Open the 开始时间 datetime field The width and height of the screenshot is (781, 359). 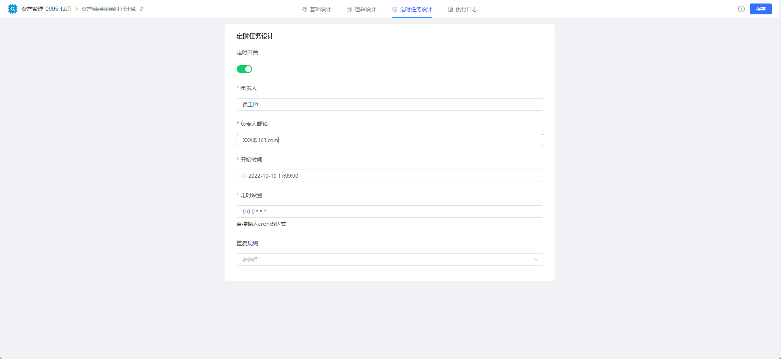(x=390, y=176)
